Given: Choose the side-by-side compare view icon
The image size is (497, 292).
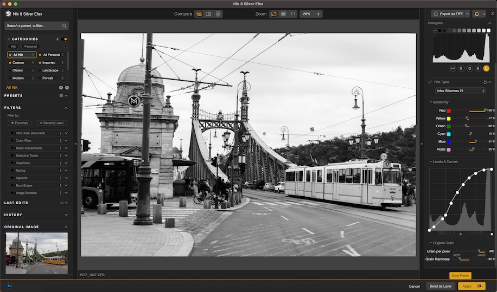Looking at the screenshot, I should pyautogui.click(x=218, y=14).
